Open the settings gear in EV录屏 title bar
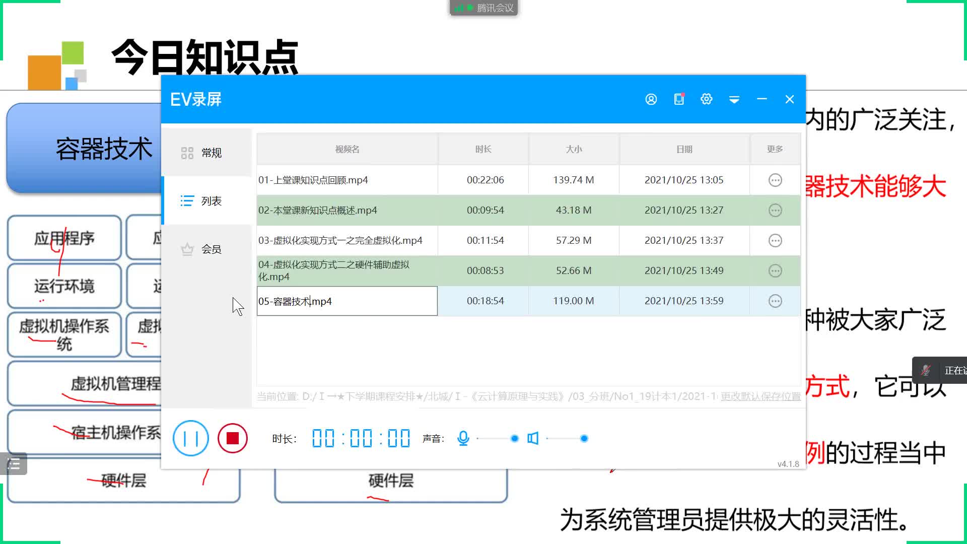 point(707,99)
